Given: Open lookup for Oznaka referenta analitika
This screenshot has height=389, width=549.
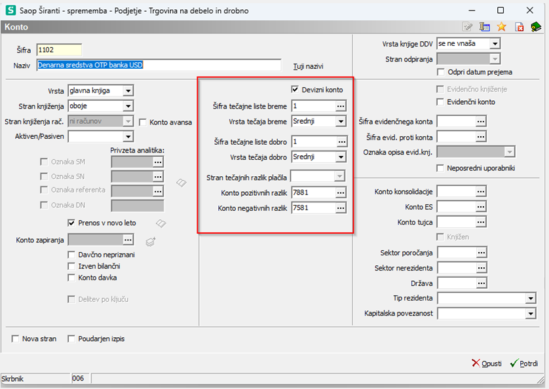Looking at the screenshot, I should point(159,191).
